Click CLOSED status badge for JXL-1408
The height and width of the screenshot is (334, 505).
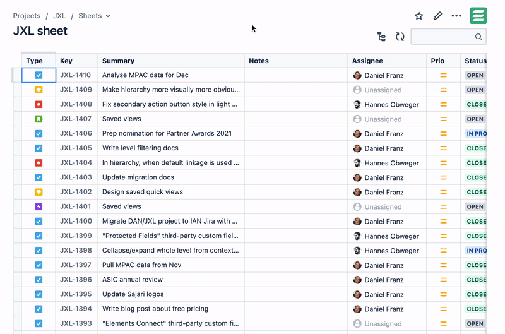click(476, 104)
